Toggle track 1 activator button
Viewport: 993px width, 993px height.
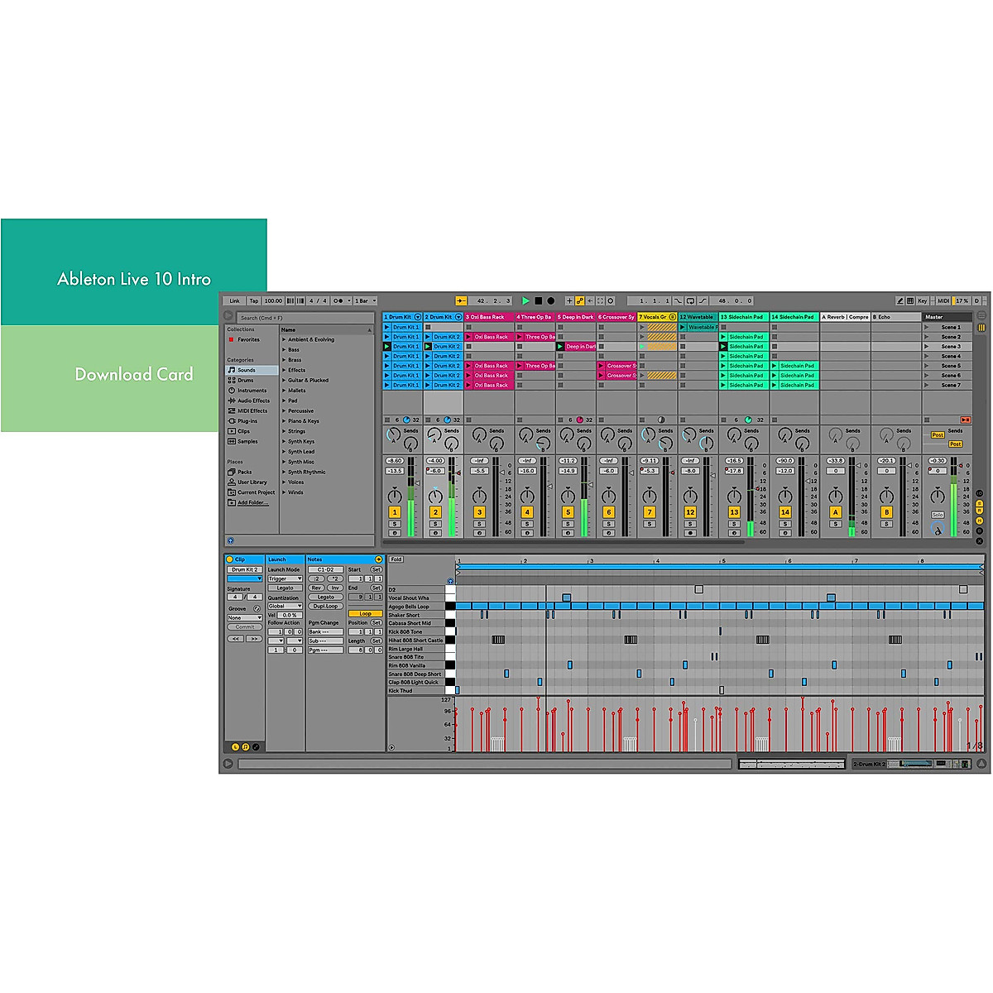[x=395, y=512]
